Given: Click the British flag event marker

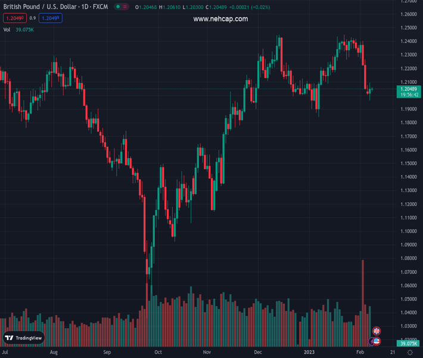Looking at the screenshot, I should coord(376,331).
